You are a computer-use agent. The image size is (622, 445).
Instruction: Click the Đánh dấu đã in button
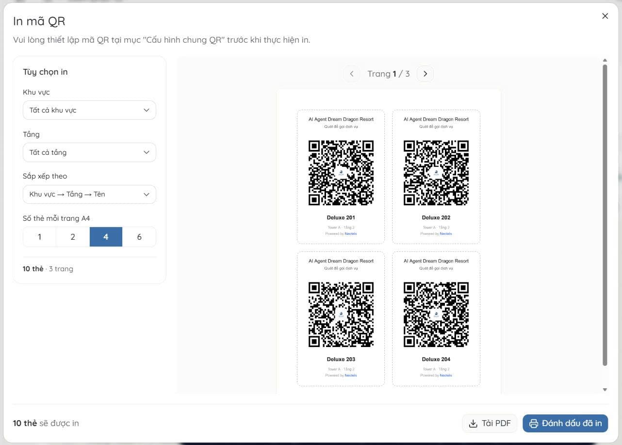(565, 423)
